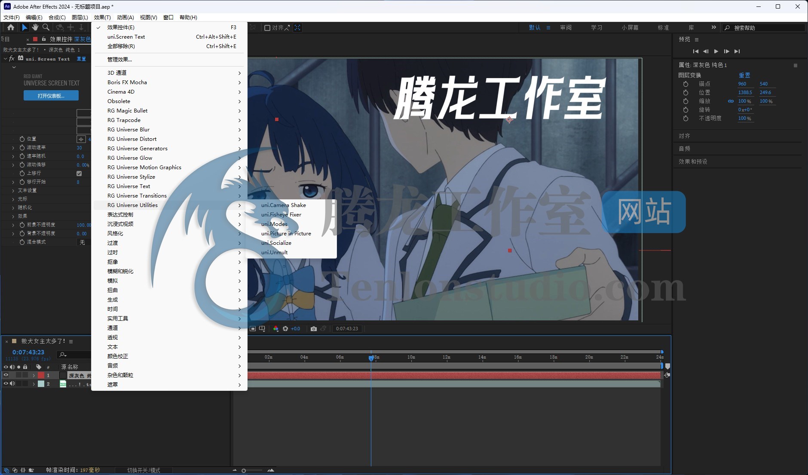
Task: Toggle transfer controls pane icon in timeline footer
Action: [x=15, y=470]
